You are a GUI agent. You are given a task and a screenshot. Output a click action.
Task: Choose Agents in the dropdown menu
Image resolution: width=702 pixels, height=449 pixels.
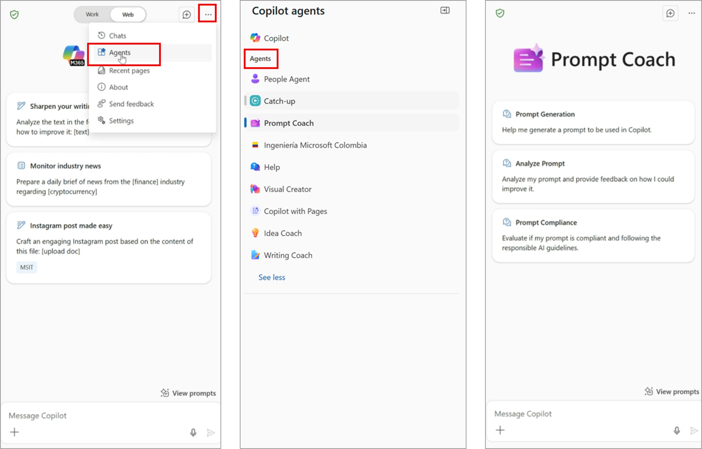152,52
